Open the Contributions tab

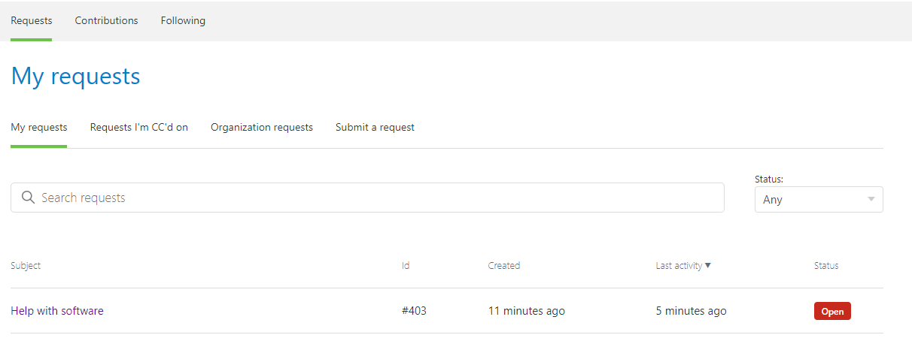point(106,20)
